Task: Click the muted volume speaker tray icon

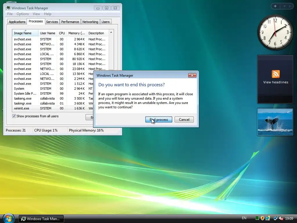Action: coord(281,218)
